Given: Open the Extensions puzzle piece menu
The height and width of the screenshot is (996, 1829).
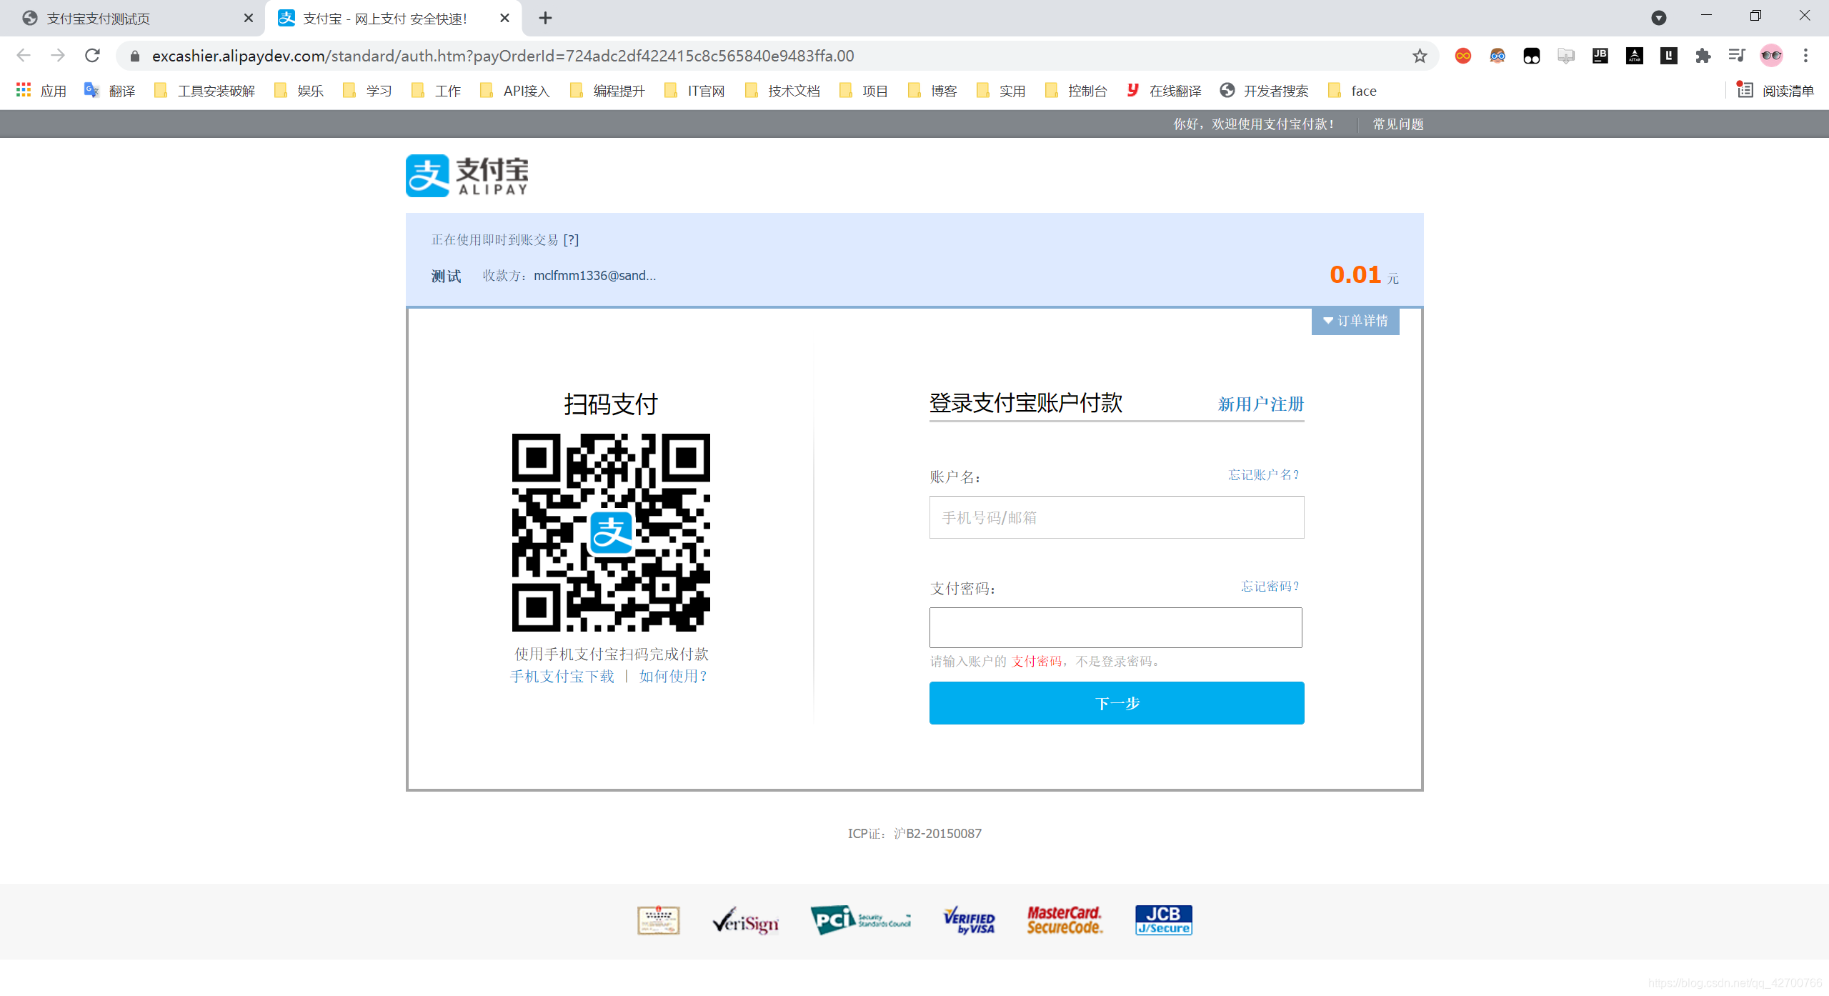Looking at the screenshot, I should 1703,56.
